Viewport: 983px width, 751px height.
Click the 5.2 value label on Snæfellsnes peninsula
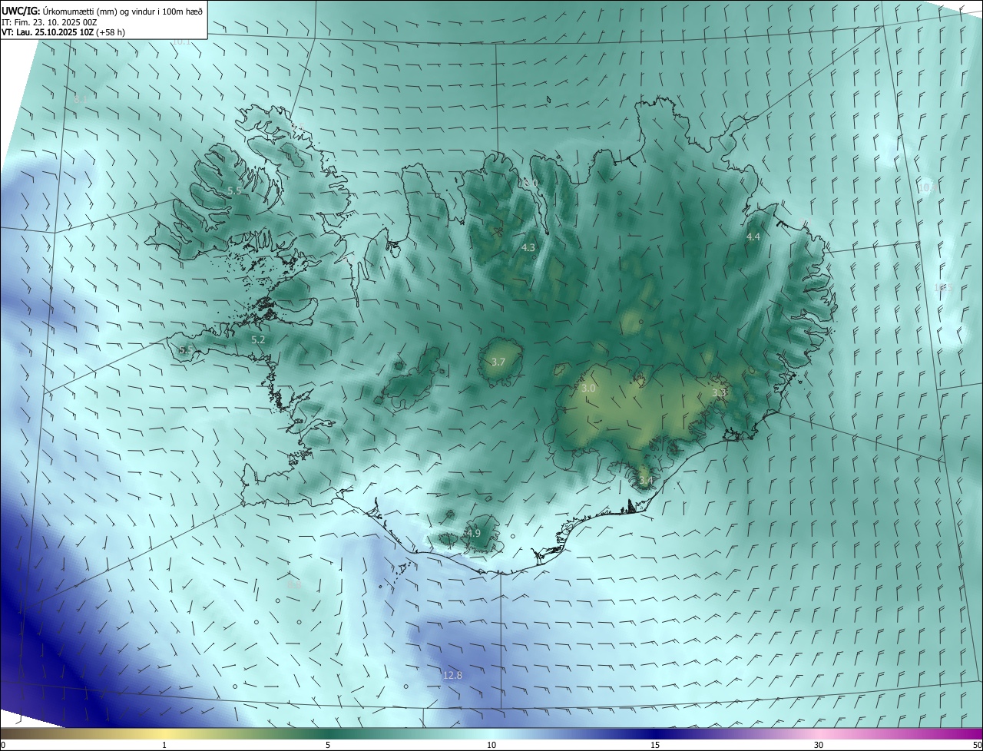[x=258, y=339]
